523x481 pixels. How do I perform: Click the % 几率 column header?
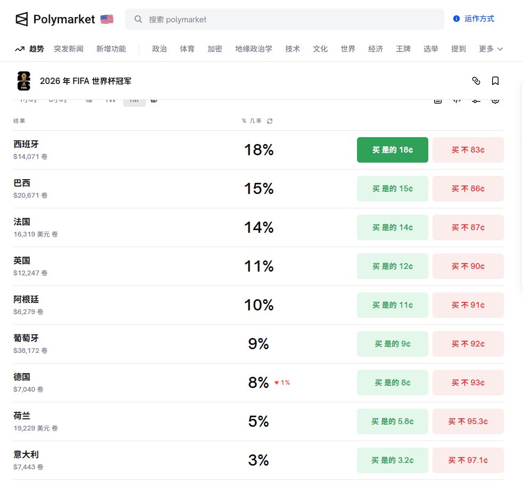pyautogui.click(x=252, y=121)
